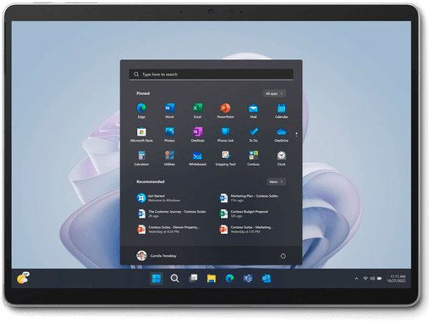Open Edge from the taskbar
This screenshot has height=322, width=429.
[229, 279]
